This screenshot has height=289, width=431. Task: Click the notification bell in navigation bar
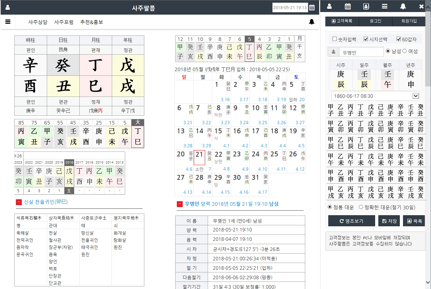pyautogui.click(x=311, y=22)
